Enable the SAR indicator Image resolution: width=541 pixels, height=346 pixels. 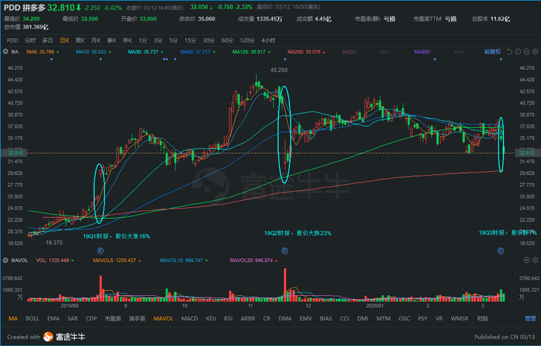pyautogui.click(x=72, y=319)
